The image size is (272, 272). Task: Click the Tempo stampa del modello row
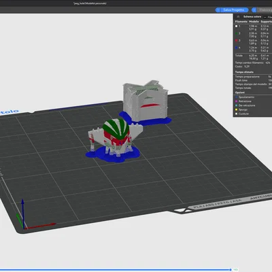click(253, 84)
